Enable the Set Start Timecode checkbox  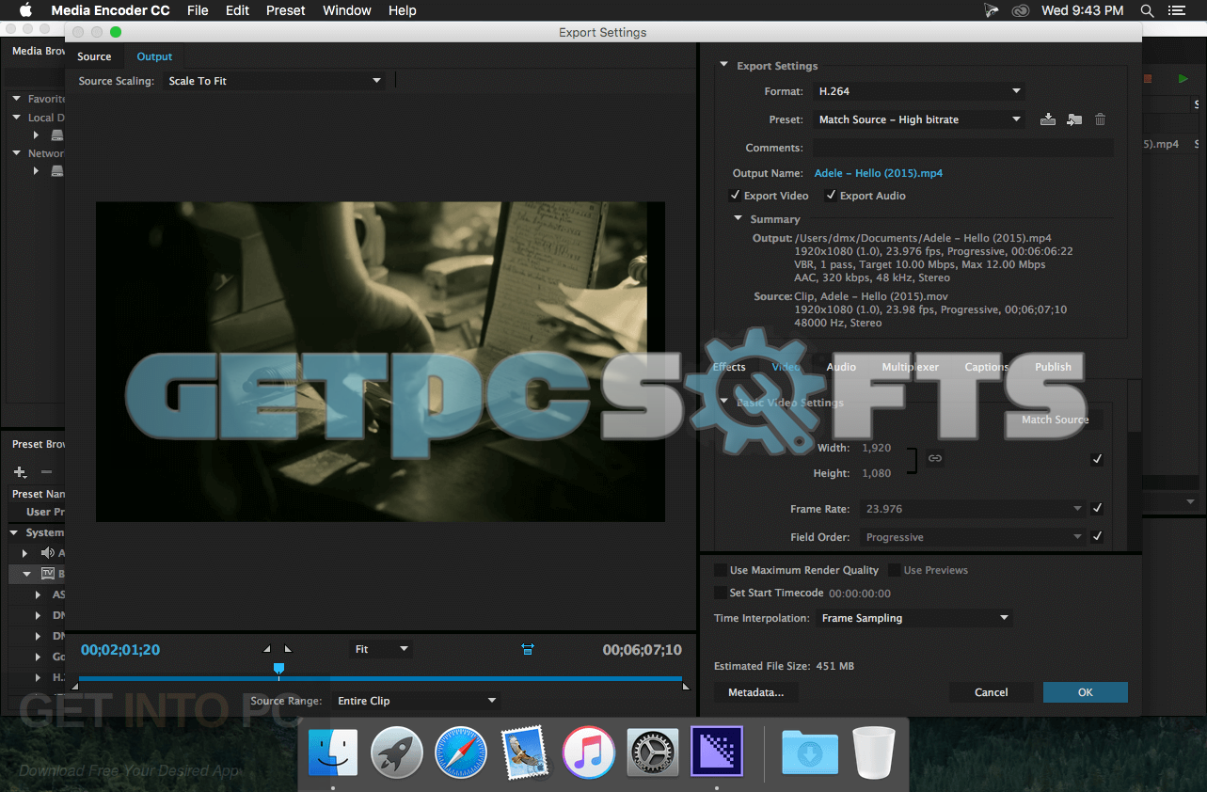(720, 593)
